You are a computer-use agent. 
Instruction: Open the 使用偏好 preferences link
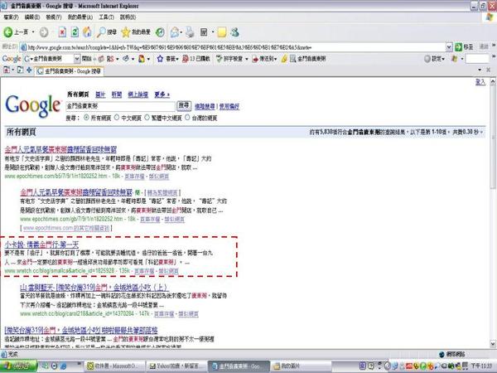point(229,107)
